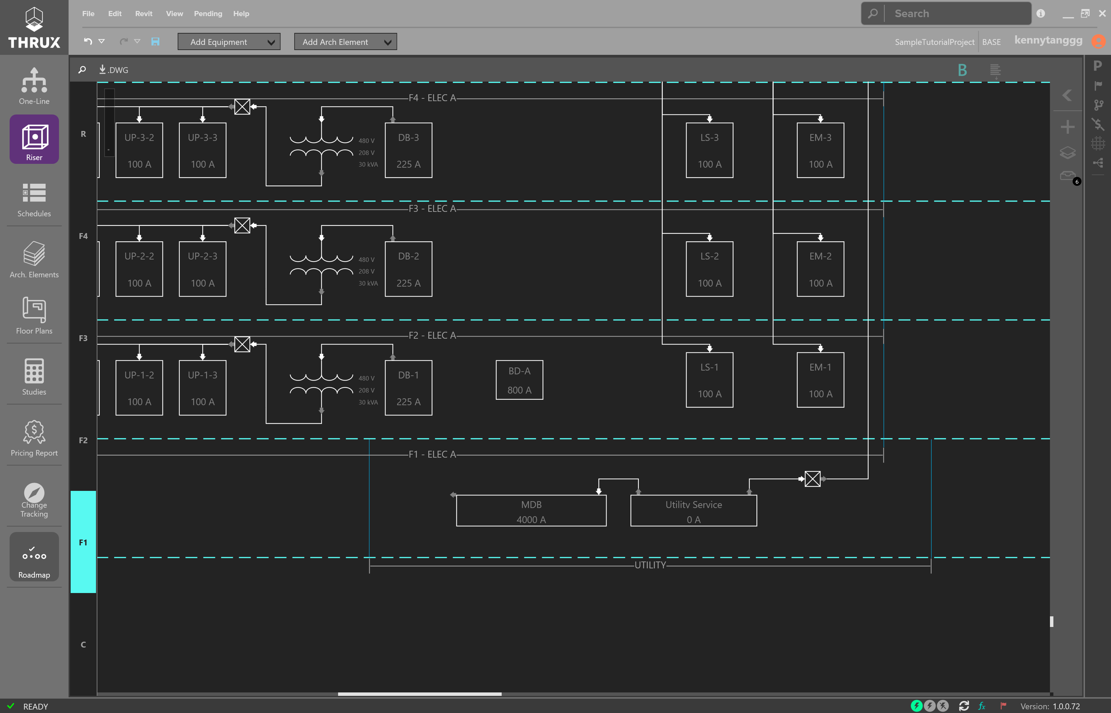Click the teal B icon
This screenshot has width=1111, height=713.
(x=962, y=70)
